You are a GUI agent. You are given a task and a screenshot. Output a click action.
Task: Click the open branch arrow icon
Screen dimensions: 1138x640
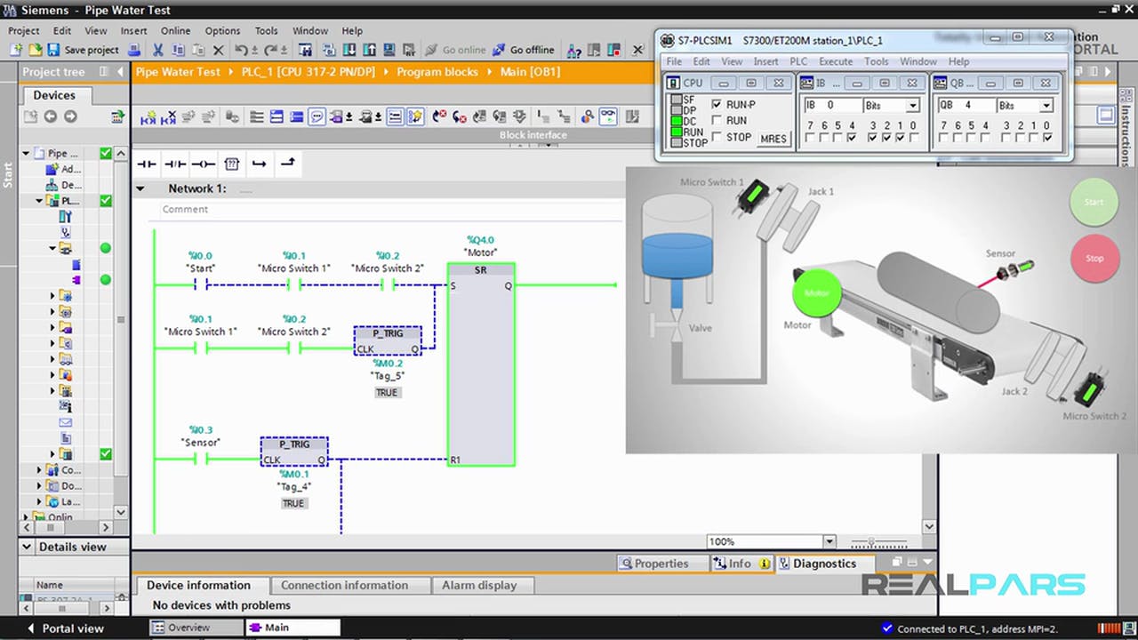tap(259, 164)
